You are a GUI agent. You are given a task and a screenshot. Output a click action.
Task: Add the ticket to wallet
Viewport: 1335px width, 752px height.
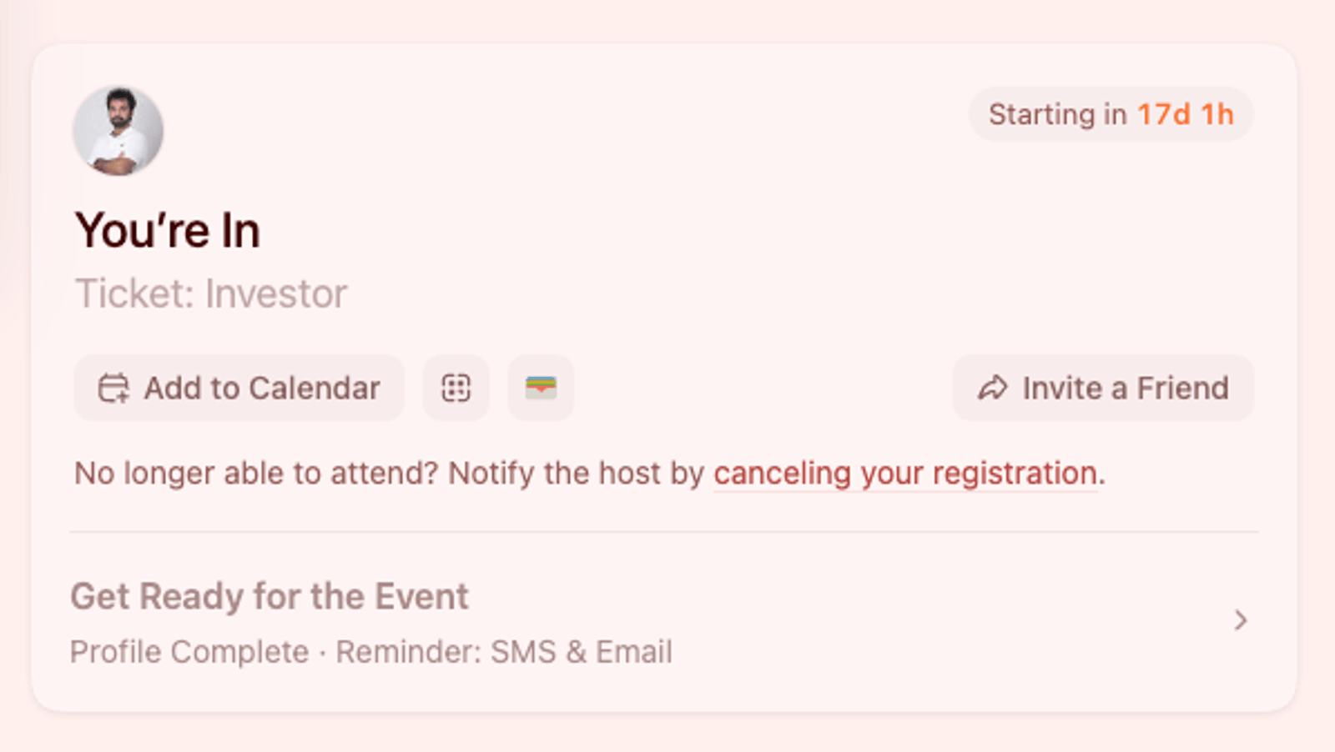click(541, 389)
